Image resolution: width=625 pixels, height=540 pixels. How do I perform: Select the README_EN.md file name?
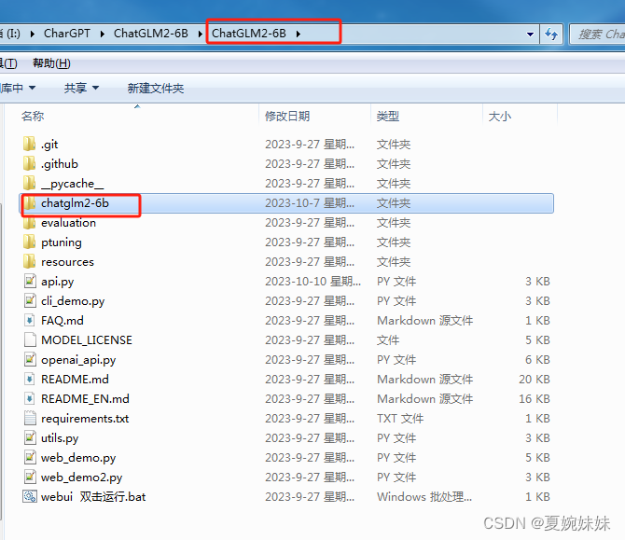click(85, 398)
